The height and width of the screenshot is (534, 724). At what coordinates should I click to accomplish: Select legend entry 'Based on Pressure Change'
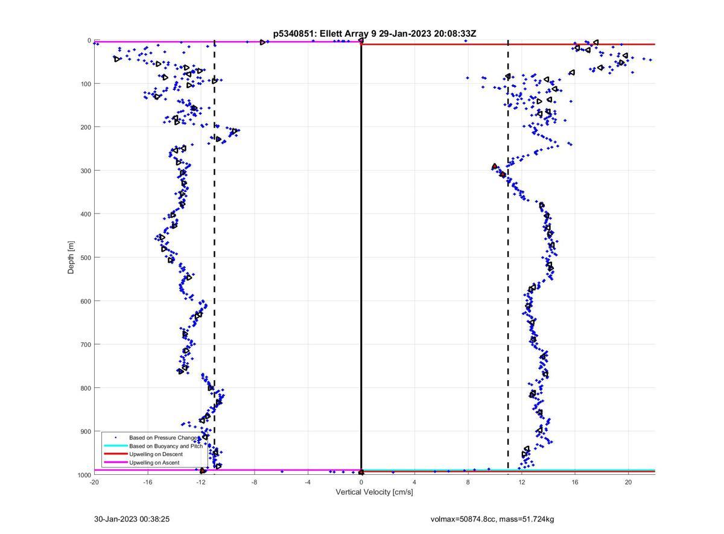164,437
